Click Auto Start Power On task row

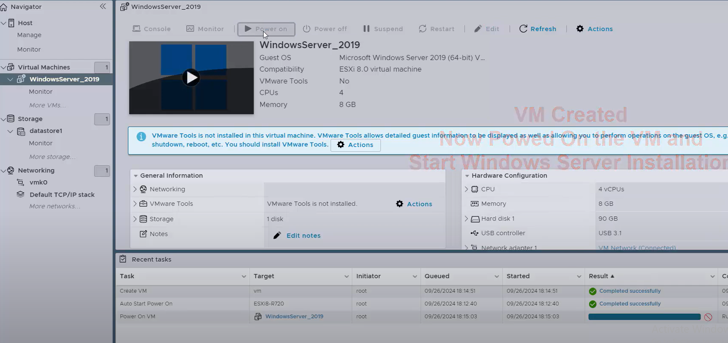[x=421, y=304]
